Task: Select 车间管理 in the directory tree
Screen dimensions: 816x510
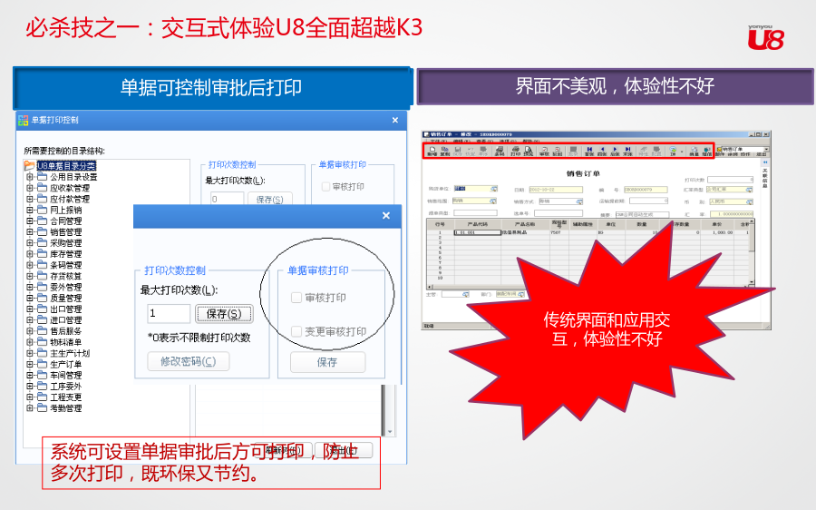Action: 65,375
